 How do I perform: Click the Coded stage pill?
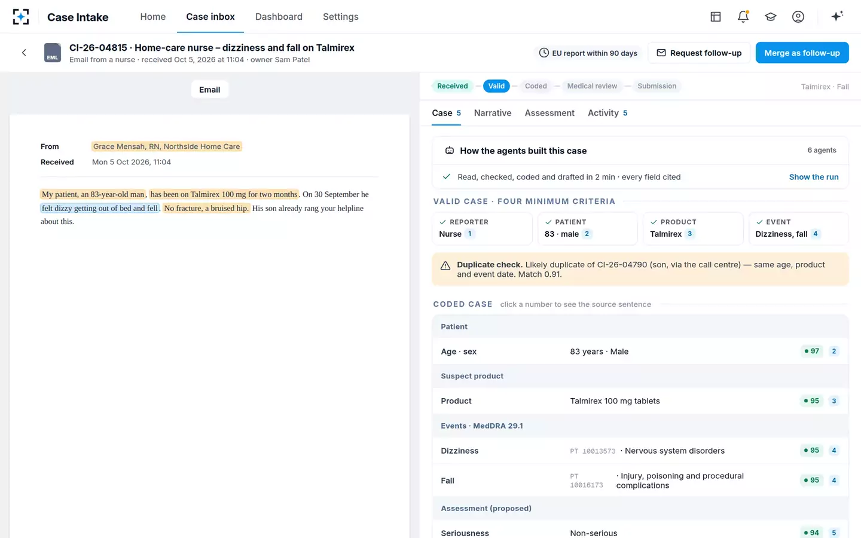pyautogui.click(x=536, y=86)
